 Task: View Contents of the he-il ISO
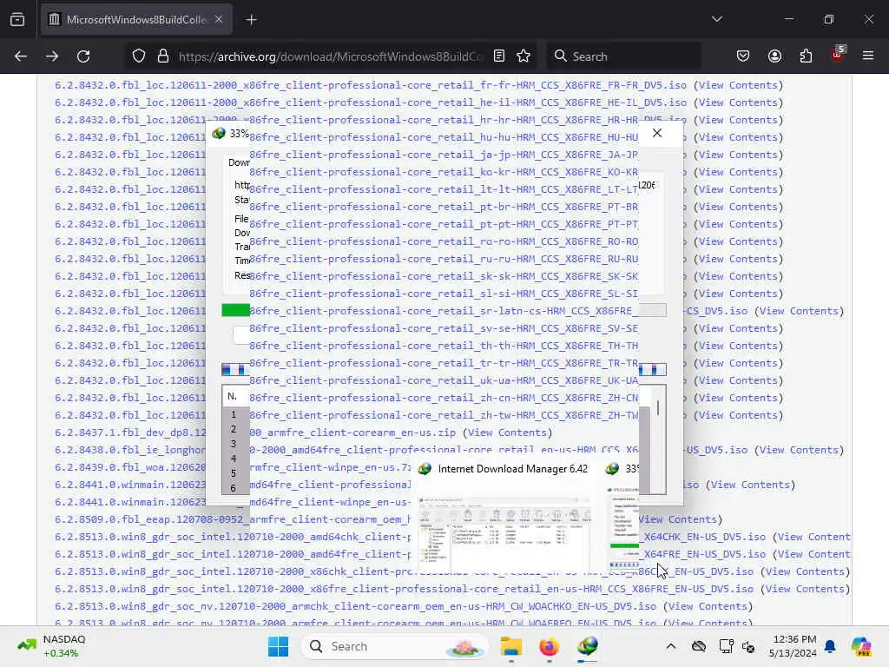pos(738,102)
